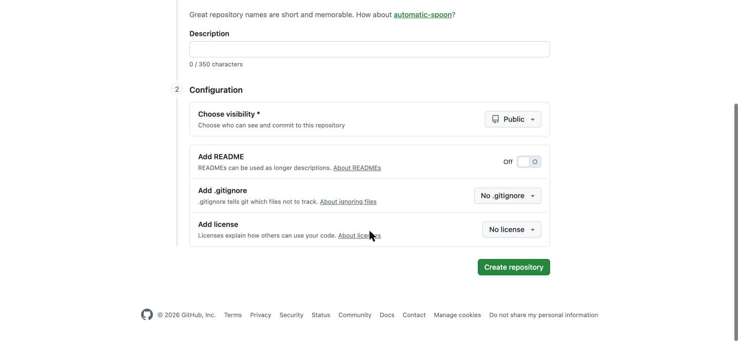The height and width of the screenshot is (342, 739).
Task: Open the Public visibility dropdown
Action: [x=513, y=119]
